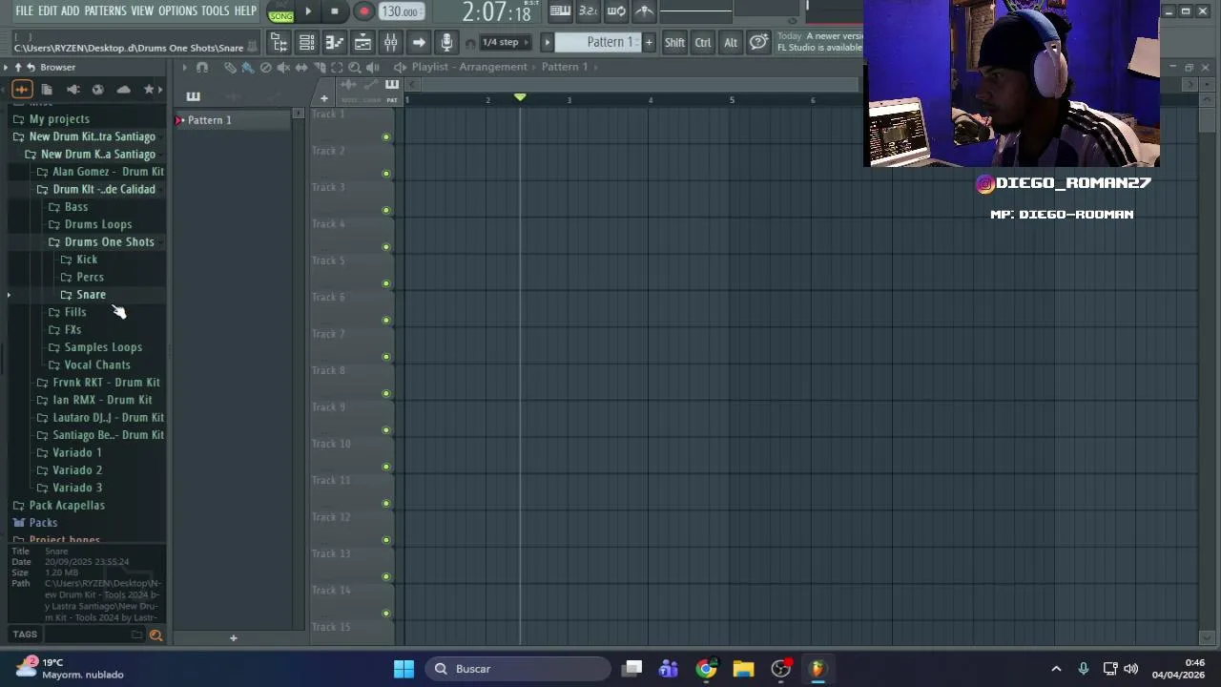Click the PAT piano icon above tracks
The height and width of the screenshot is (687, 1221).
click(392, 85)
